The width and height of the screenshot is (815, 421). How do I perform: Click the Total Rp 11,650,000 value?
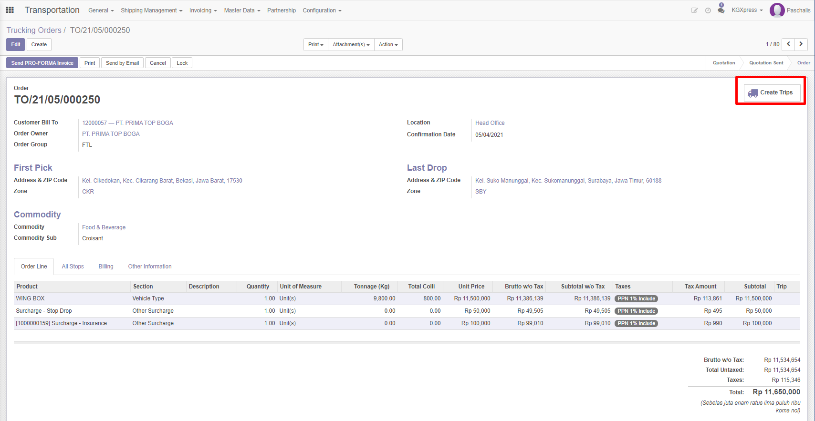pos(776,392)
